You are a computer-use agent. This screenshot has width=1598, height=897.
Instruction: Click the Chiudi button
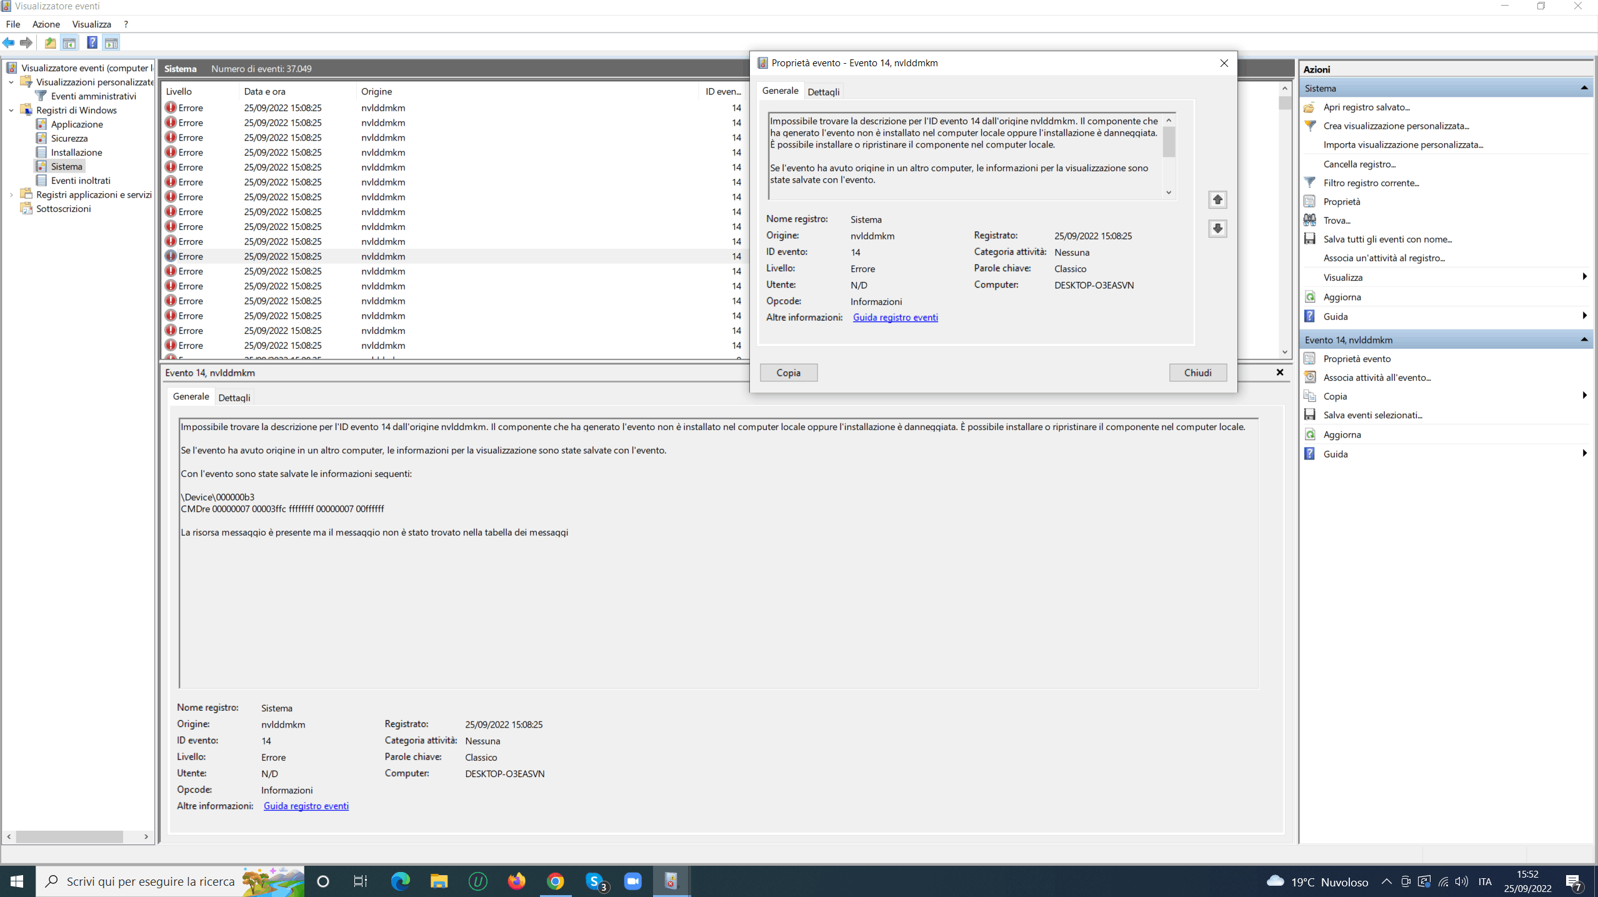pos(1197,373)
